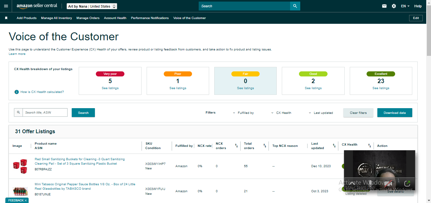Sort by Last updated column arrows
The image size is (431, 203).
[x=334, y=146]
